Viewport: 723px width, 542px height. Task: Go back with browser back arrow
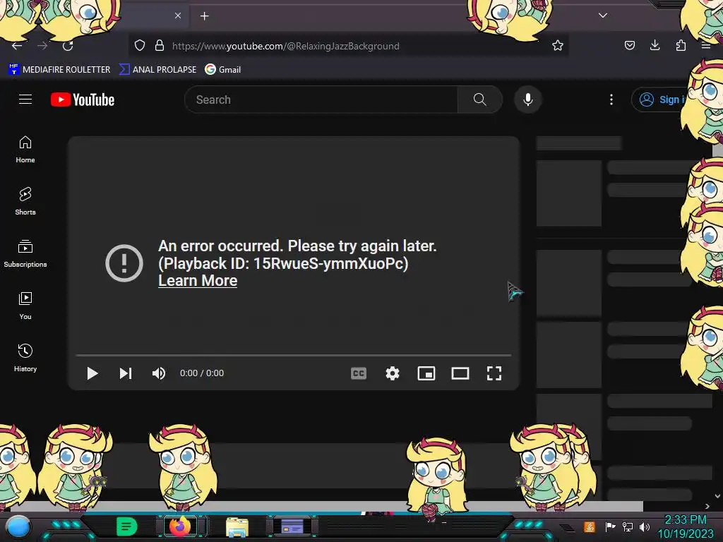(x=17, y=46)
